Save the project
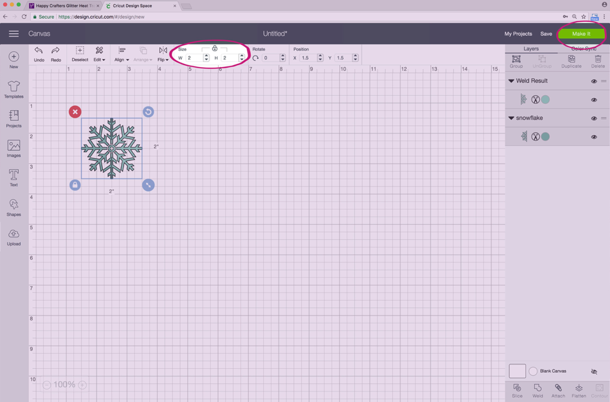610x402 pixels. pos(546,34)
